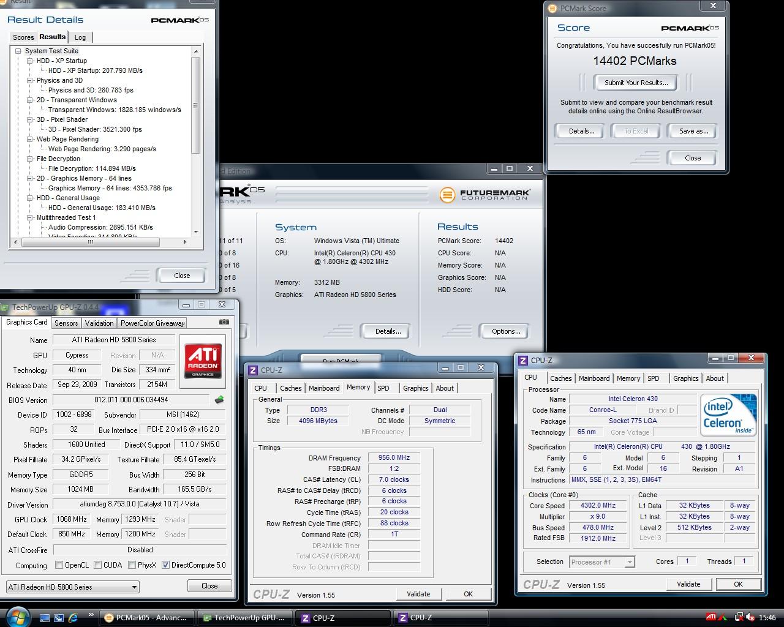The height and width of the screenshot is (627, 784).
Task: Click the Windows Start orb
Action: pos(17,617)
